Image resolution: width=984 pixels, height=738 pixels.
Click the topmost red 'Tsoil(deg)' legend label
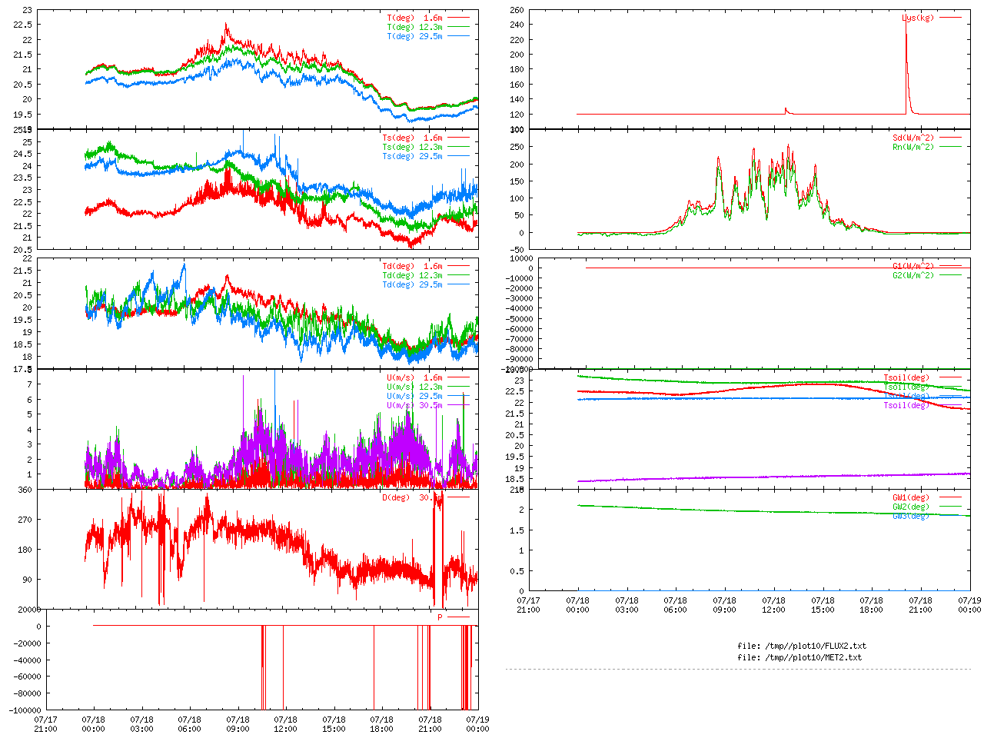[906, 377]
